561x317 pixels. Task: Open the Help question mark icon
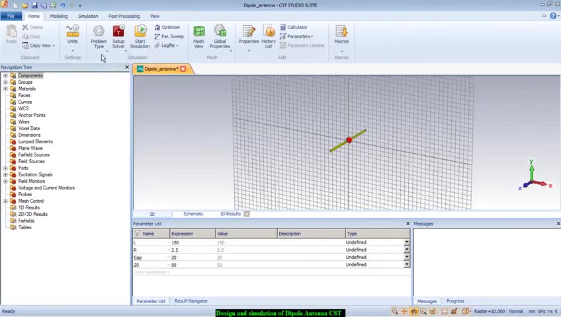(553, 16)
